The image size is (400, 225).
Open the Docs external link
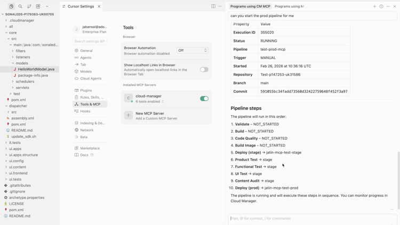(x=84, y=155)
